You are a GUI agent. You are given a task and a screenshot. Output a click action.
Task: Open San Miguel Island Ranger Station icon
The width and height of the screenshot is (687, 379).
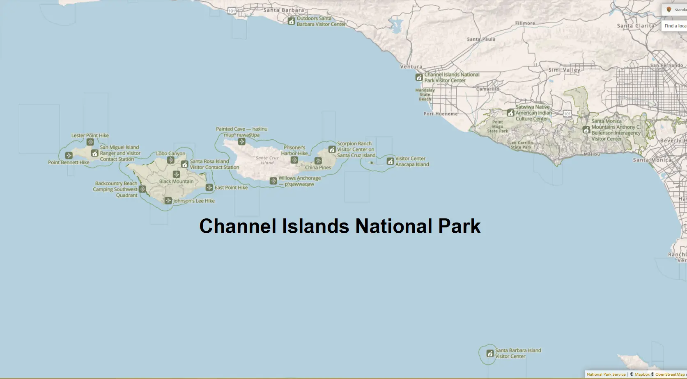click(95, 153)
